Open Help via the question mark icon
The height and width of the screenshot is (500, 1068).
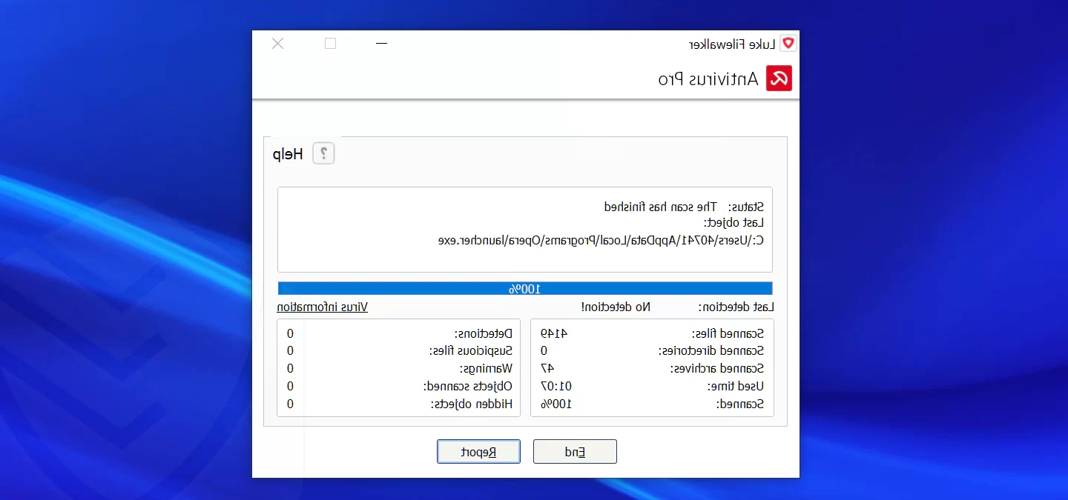point(323,154)
